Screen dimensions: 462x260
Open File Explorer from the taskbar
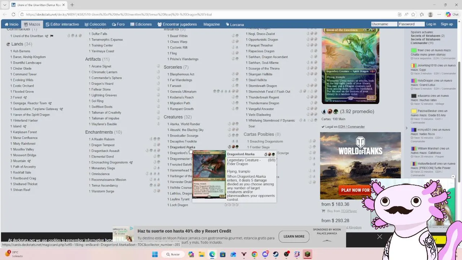click(201, 254)
